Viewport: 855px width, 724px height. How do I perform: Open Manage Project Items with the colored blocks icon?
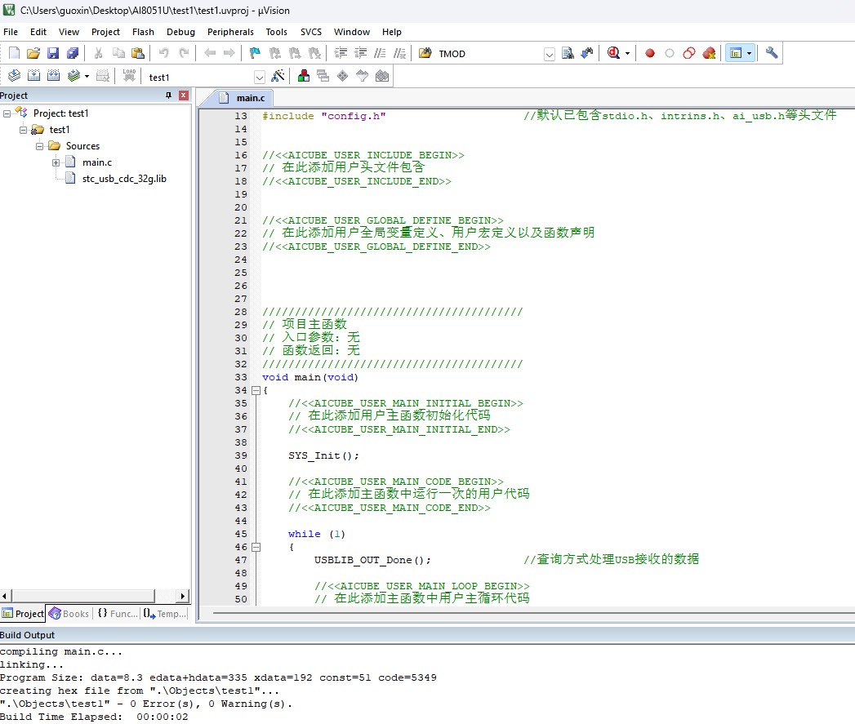[x=304, y=76]
